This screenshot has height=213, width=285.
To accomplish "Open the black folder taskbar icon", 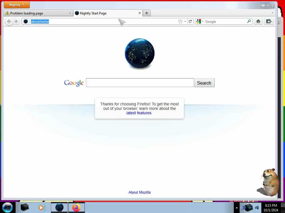I will (25, 207).
